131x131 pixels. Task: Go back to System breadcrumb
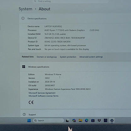tap(26, 9)
